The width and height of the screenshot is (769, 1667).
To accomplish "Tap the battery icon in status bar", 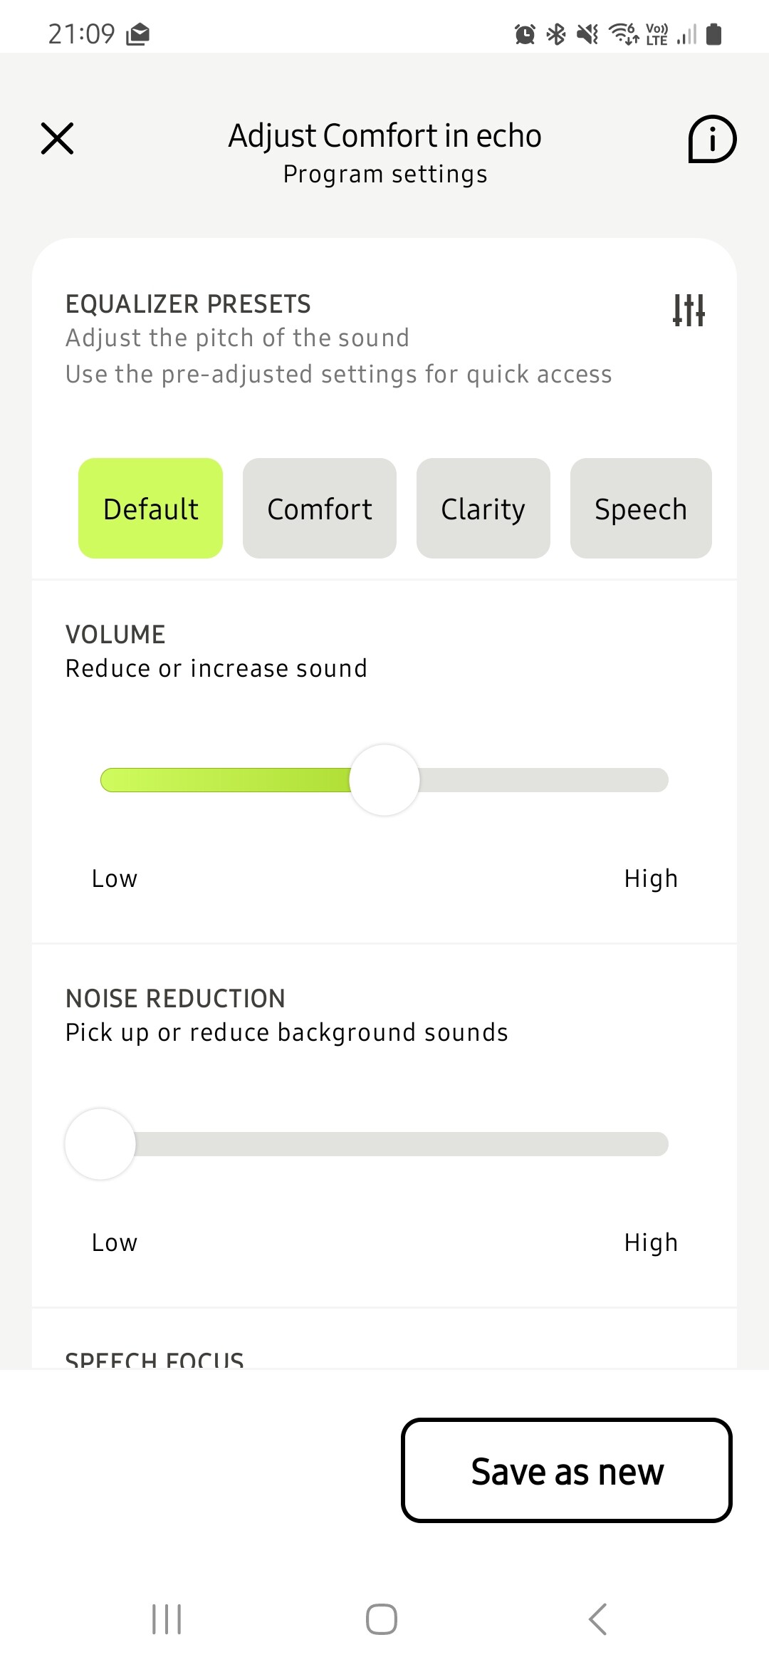I will [714, 33].
